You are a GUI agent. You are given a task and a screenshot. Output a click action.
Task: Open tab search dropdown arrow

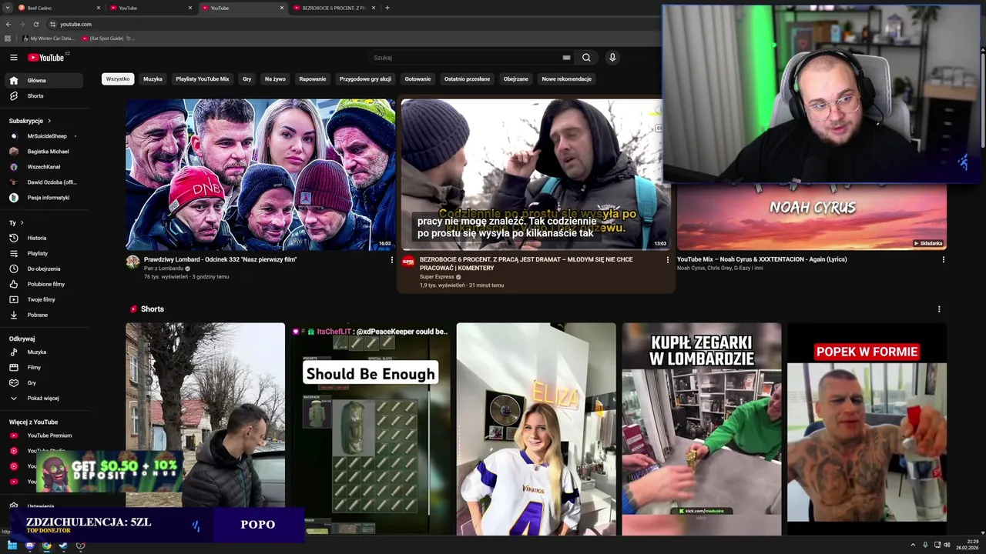point(8,8)
